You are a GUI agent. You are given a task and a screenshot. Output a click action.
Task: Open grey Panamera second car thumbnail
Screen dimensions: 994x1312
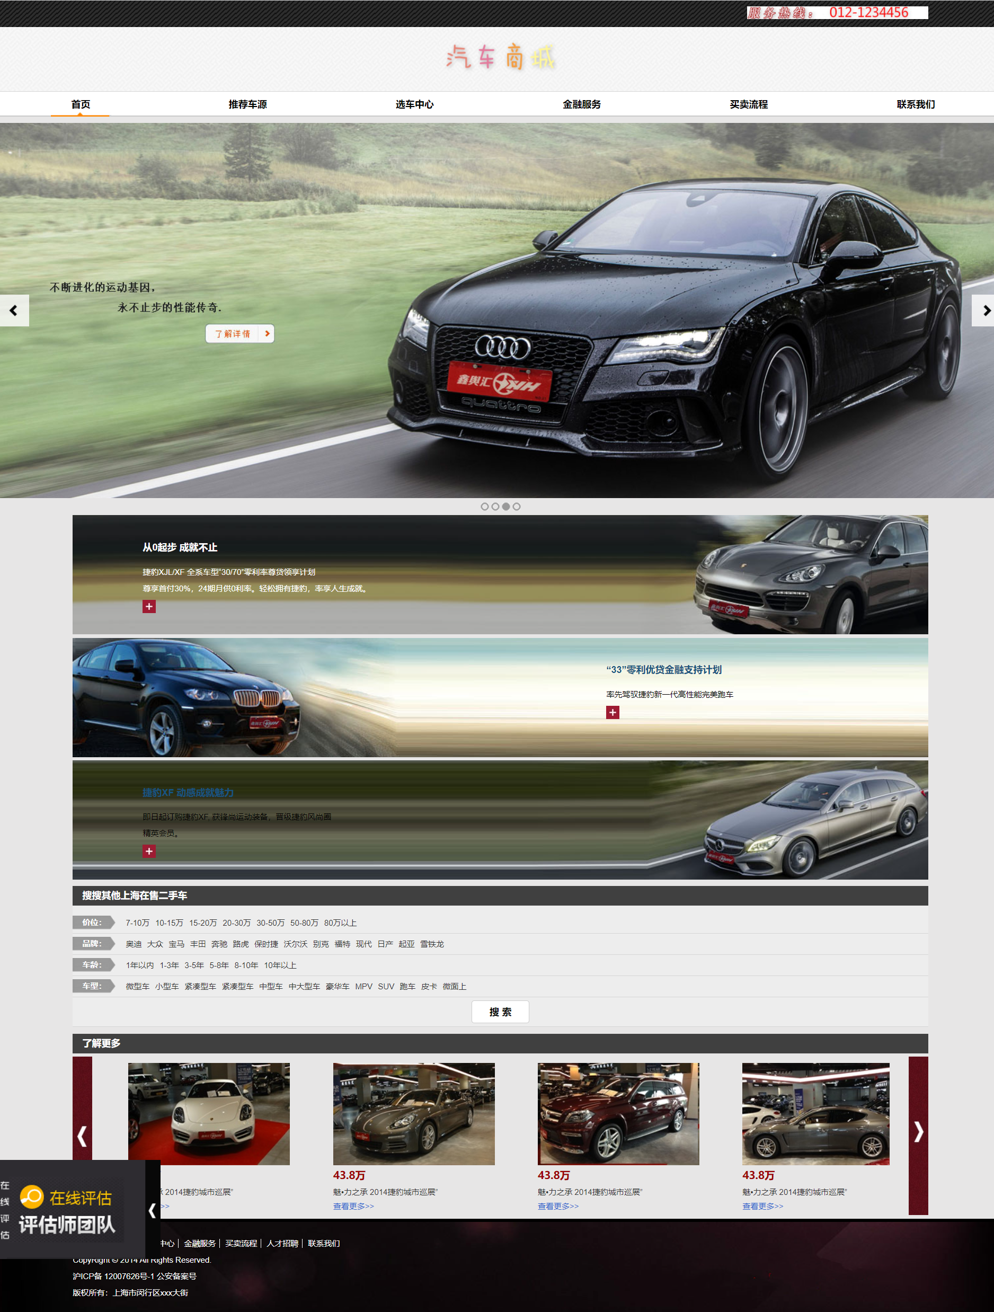pyautogui.click(x=413, y=1114)
